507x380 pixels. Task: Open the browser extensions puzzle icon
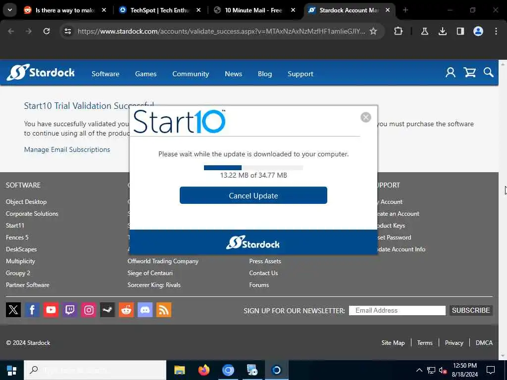(399, 31)
